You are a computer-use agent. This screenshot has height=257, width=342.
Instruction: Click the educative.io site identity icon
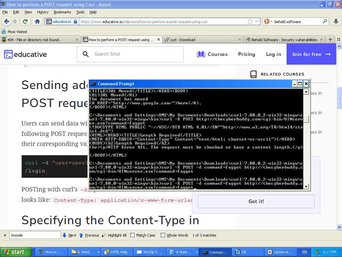tap(49, 21)
